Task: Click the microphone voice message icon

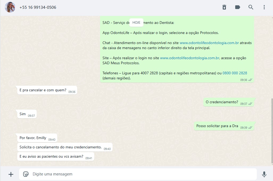Action: pyautogui.click(x=264, y=174)
